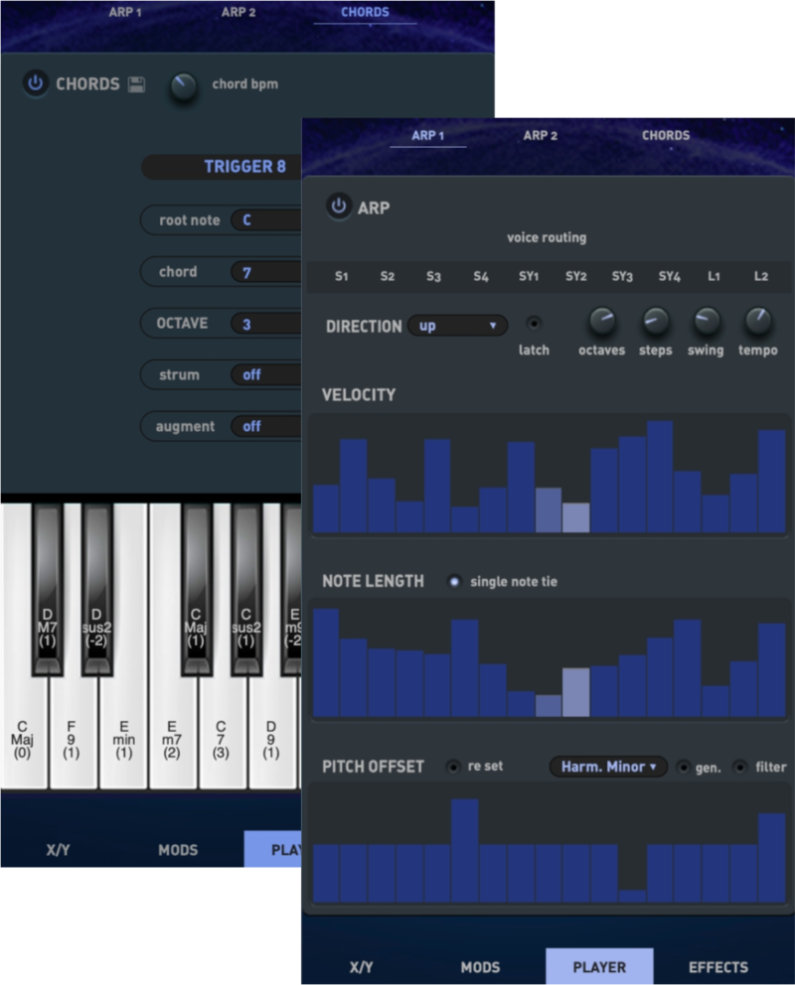This screenshot has height=985, width=795.
Task: Open the root note C dropdown
Action: [266, 219]
